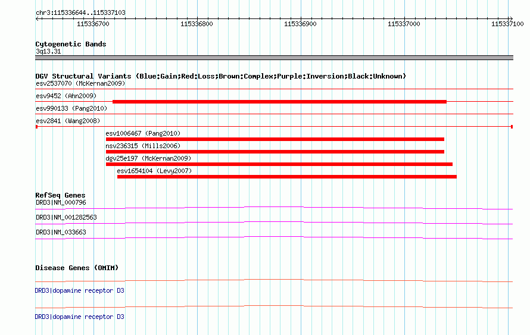
Task: Select variant label esv9452 (Ahn2009)
Action: point(66,96)
